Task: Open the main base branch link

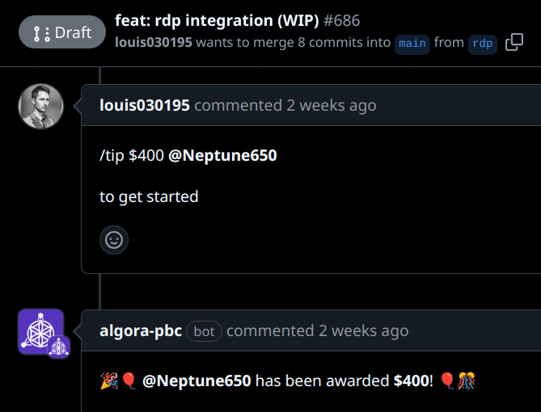Action: click(x=412, y=44)
